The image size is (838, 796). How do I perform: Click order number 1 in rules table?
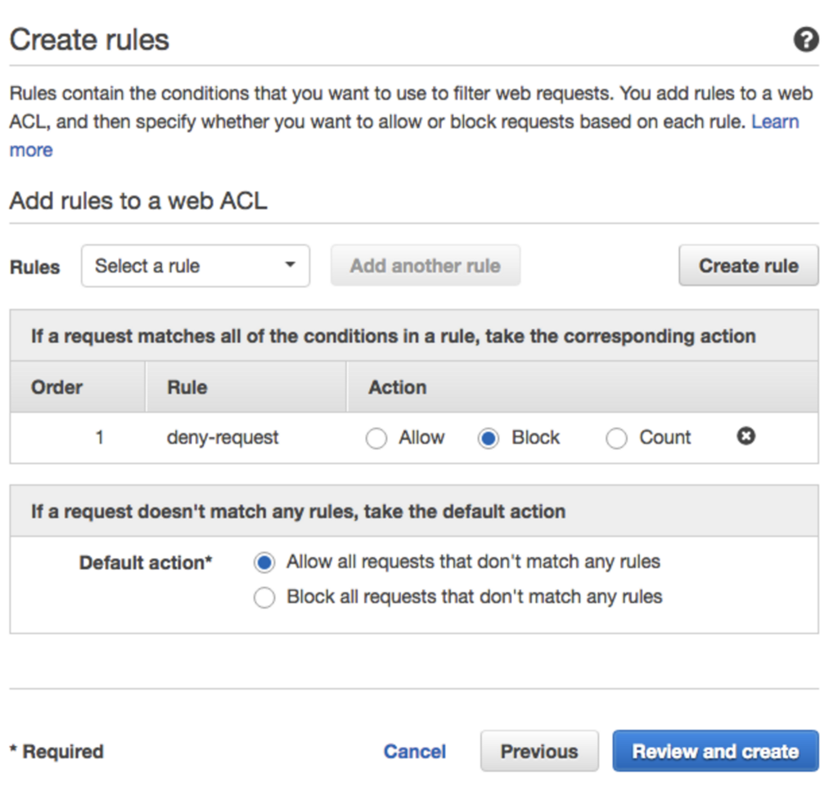(x=100, y=438)
